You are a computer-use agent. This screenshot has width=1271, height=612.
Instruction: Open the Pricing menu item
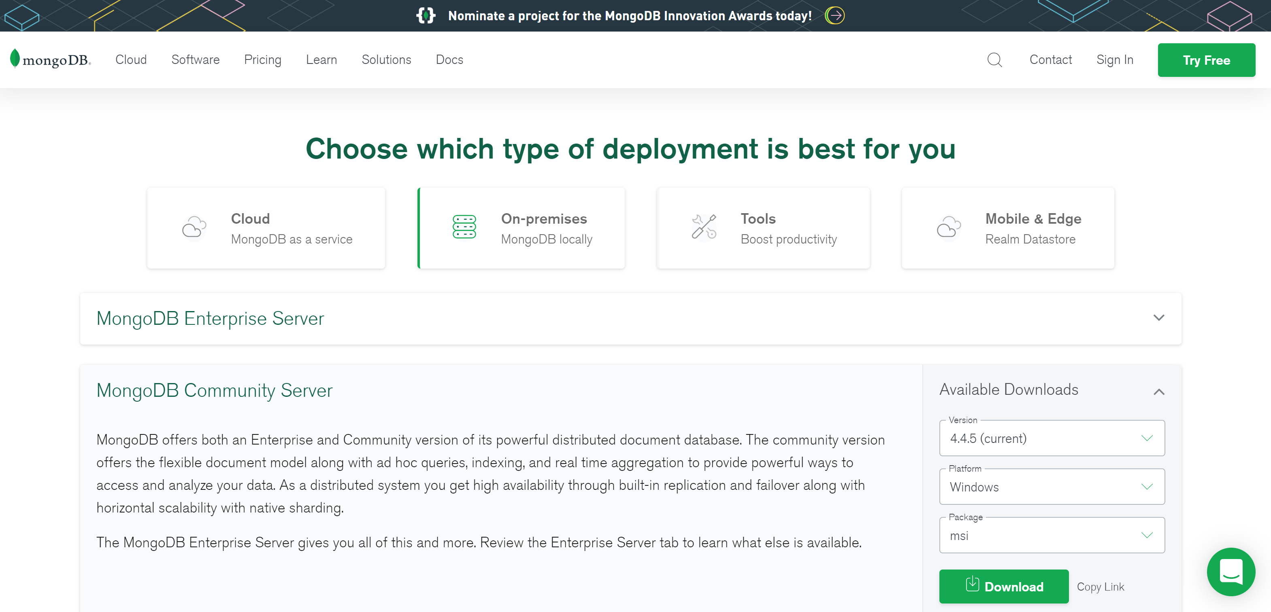pyautogui.click(x=262, y=59)
